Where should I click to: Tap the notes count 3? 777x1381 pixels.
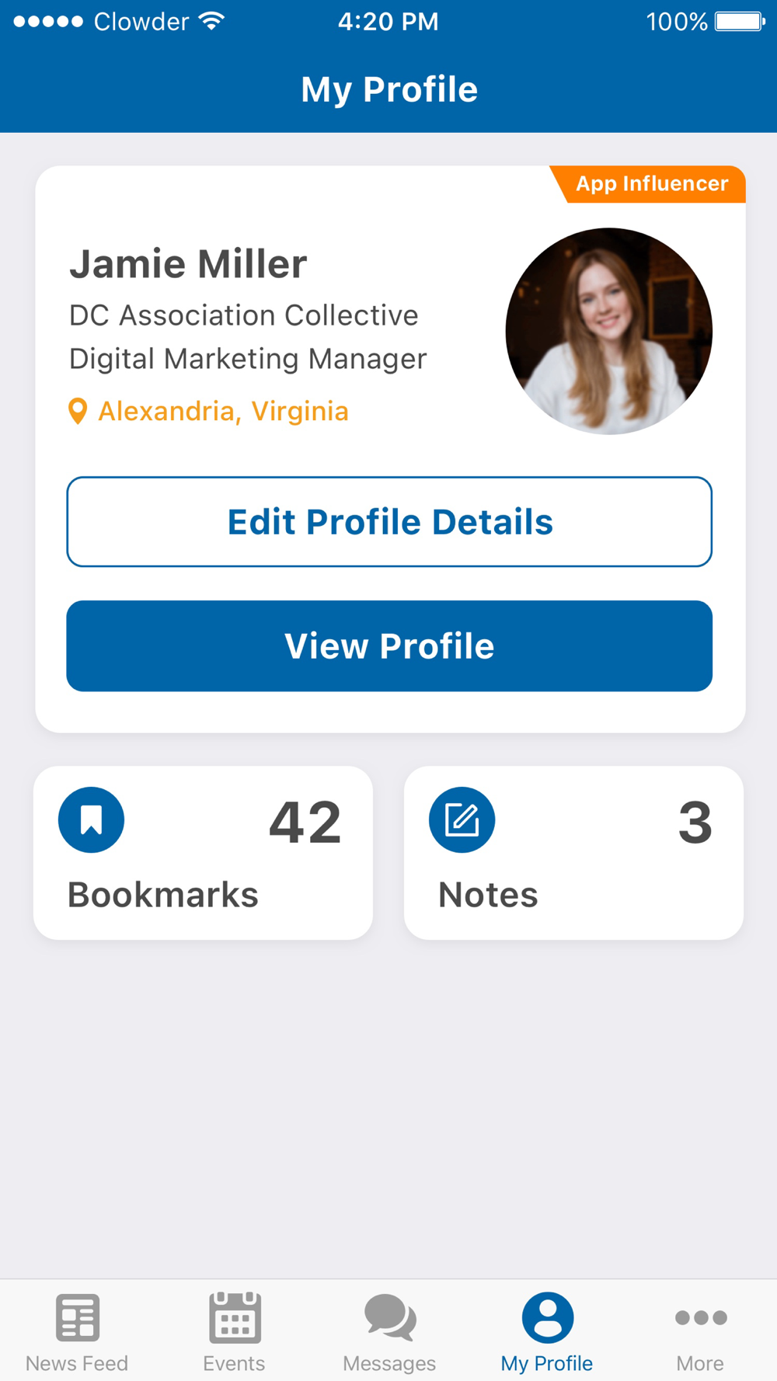[x=695, y=823]
